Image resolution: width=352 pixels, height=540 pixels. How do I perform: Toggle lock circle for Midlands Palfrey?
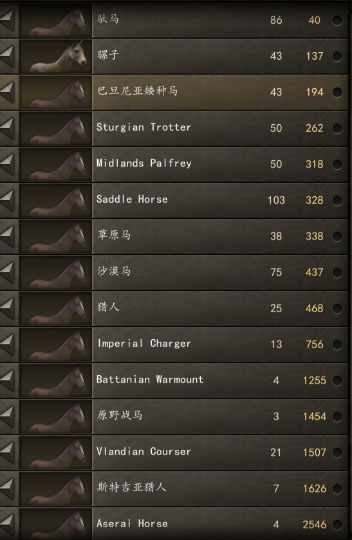point(337,164)
